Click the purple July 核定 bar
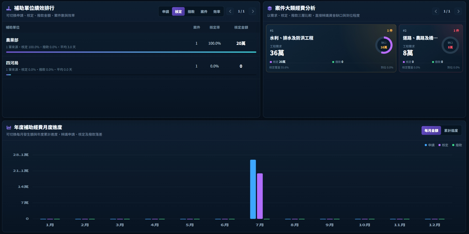The height and width of the screenshot is (234, 469). 260,196
